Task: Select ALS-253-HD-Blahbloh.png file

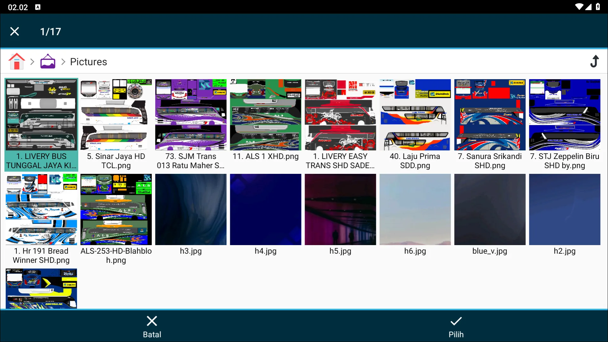Action: 116,209
